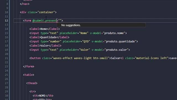This screenshot has height=100, width=177.
Task: Click the 'produto.valor' v-model value
Action: tap(116, 50)
